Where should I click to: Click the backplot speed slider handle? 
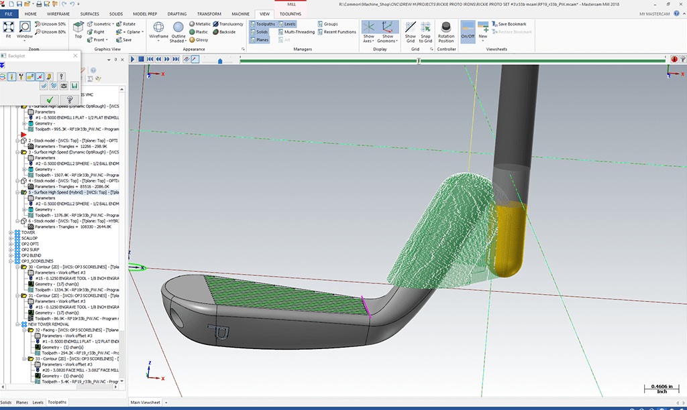[x=220, y=61]
